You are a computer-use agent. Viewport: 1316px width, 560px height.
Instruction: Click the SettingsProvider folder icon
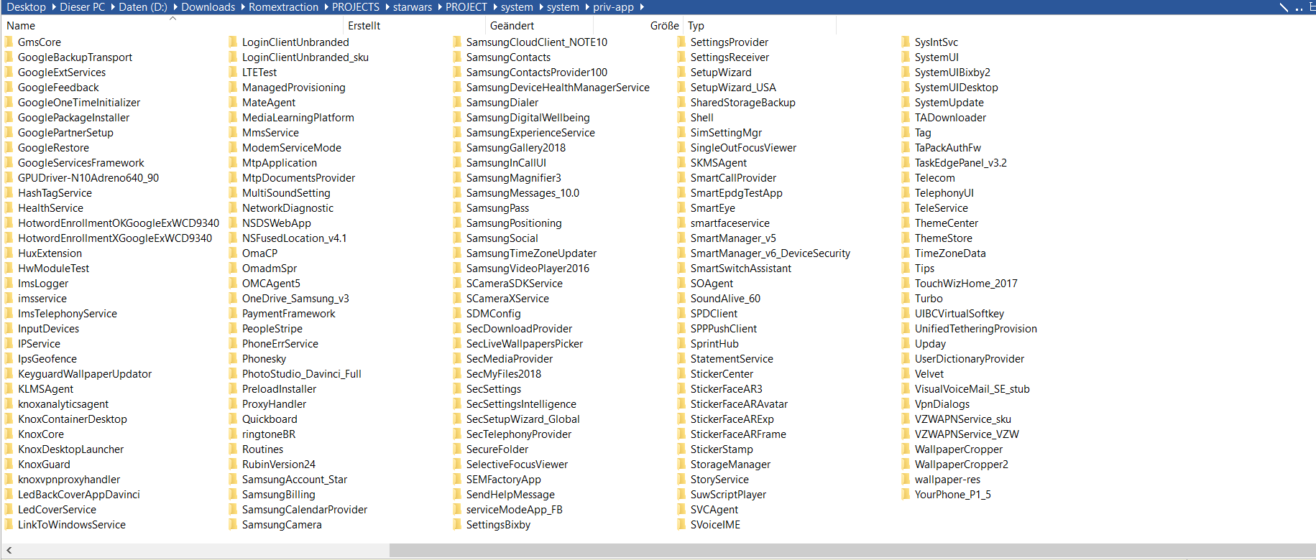tap(681, 42)
